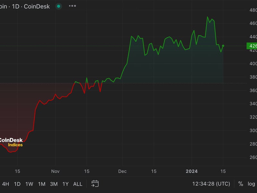The image size is (257, 193).
Task: Click the CoinDesk Indices logo
Action: (x=11, y=142)
